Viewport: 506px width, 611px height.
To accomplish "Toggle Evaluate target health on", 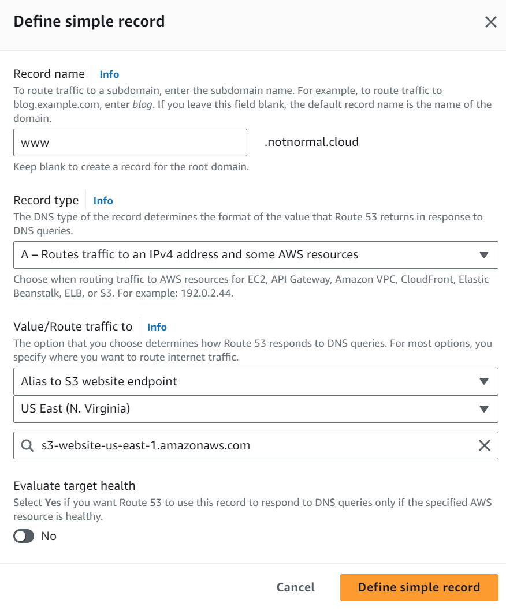I will (x=23, y=536).
